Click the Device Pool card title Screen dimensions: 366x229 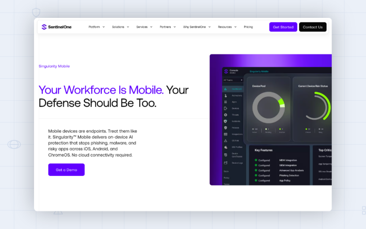tap(259, 86)
